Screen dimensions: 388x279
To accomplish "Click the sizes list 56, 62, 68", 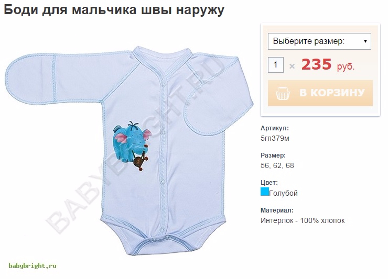I will coord(277,165).
